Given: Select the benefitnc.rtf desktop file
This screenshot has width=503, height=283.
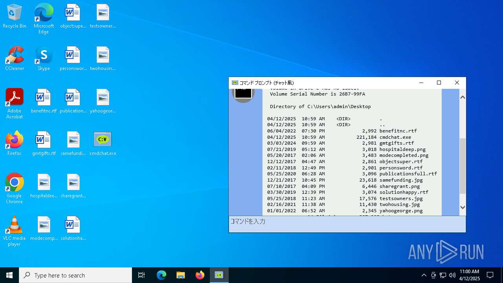Looking at the screenshot, I should pos(44,101).
